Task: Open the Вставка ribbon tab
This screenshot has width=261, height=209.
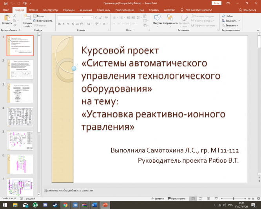Action: pos(34,9)
